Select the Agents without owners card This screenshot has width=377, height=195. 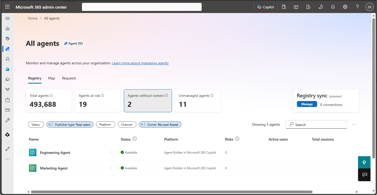(x=148, y=101)
